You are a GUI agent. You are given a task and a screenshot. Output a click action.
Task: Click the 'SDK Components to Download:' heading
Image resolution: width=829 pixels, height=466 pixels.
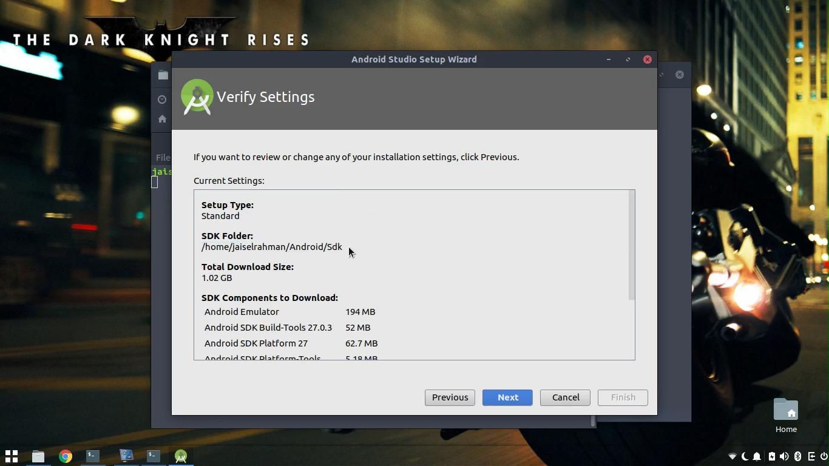(x=269, y=298)
